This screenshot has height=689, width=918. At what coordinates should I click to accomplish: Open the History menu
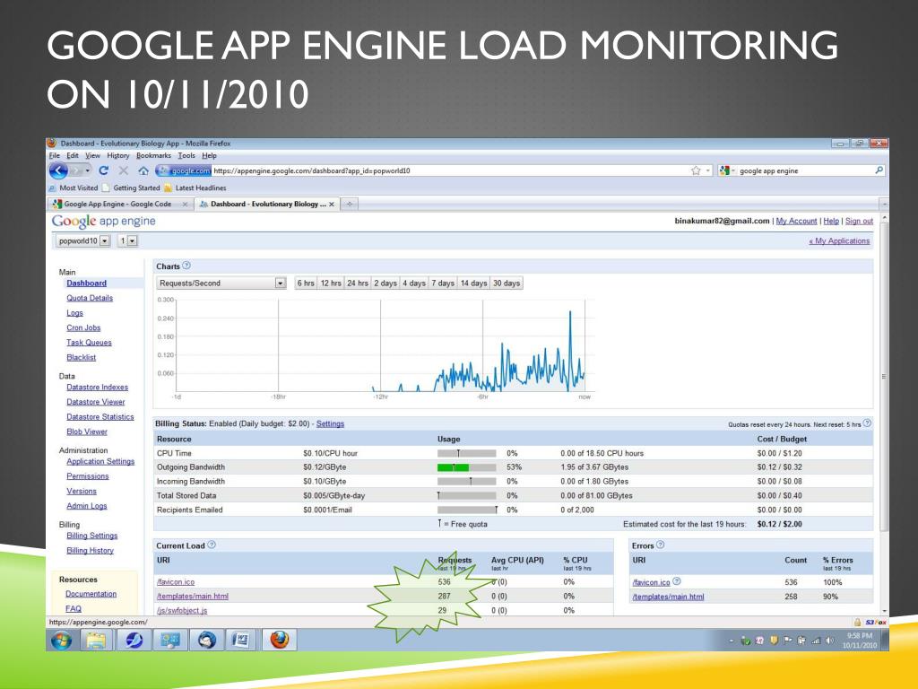(x=117, y=156)
